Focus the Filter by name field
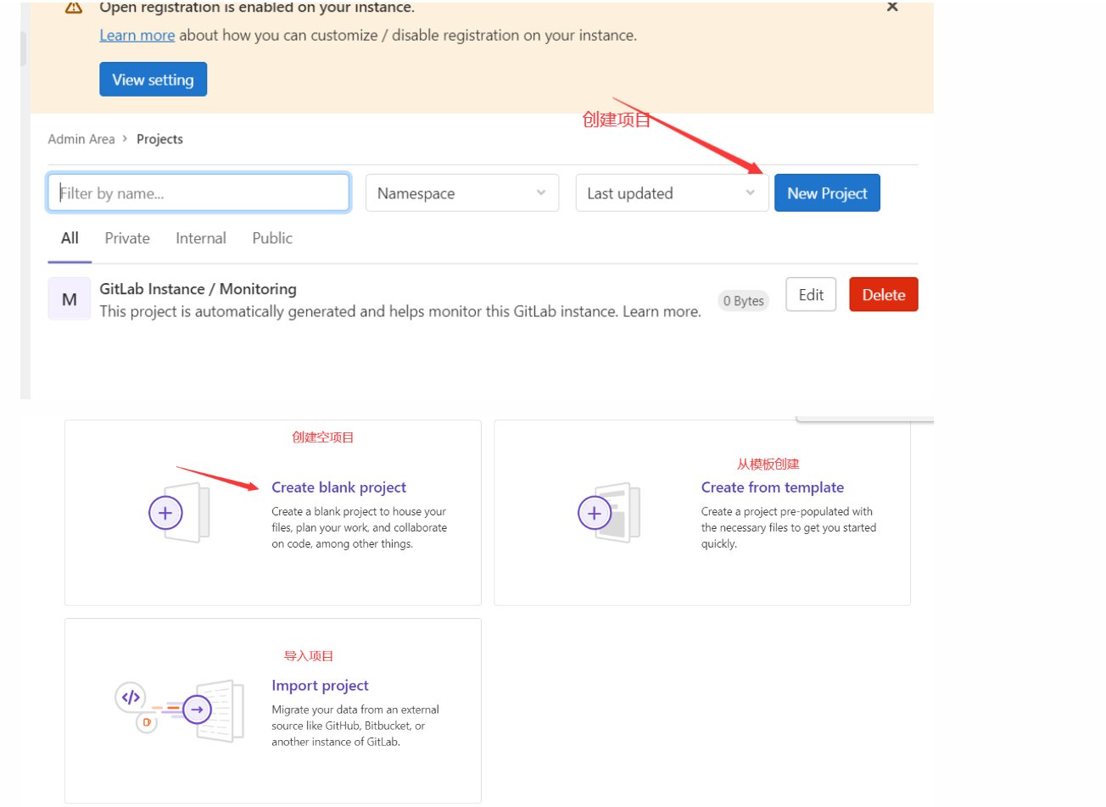This screenshot has width=1106, height=807. coord(198,192)
